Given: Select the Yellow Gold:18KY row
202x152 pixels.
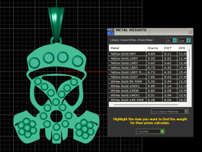Looking at the screenshot, I should 148,68.
